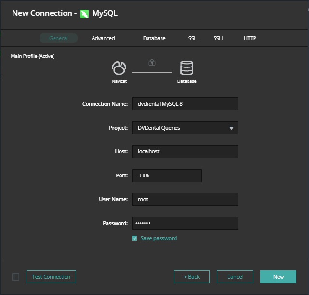The width and height of the screenshot is (309, 295).
Task: Open the Advanced tab
Action: (103, 38)
